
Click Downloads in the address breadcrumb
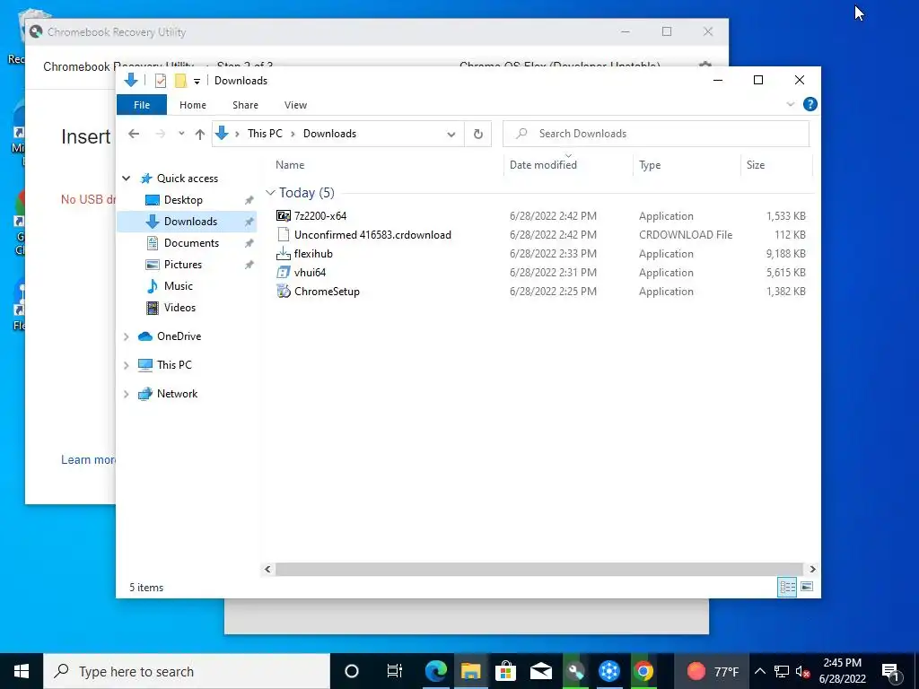[x=329, y=134]
